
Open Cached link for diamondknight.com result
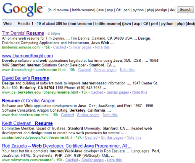click(84, 70)
